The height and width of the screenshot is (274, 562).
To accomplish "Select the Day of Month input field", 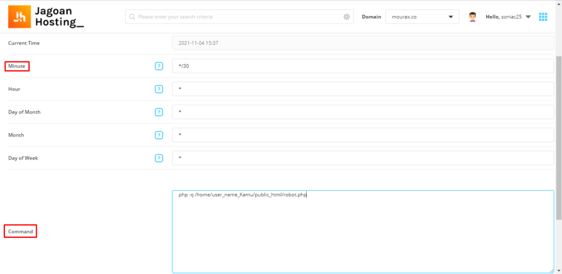I will pyautogui.click(x=362, y=112).
